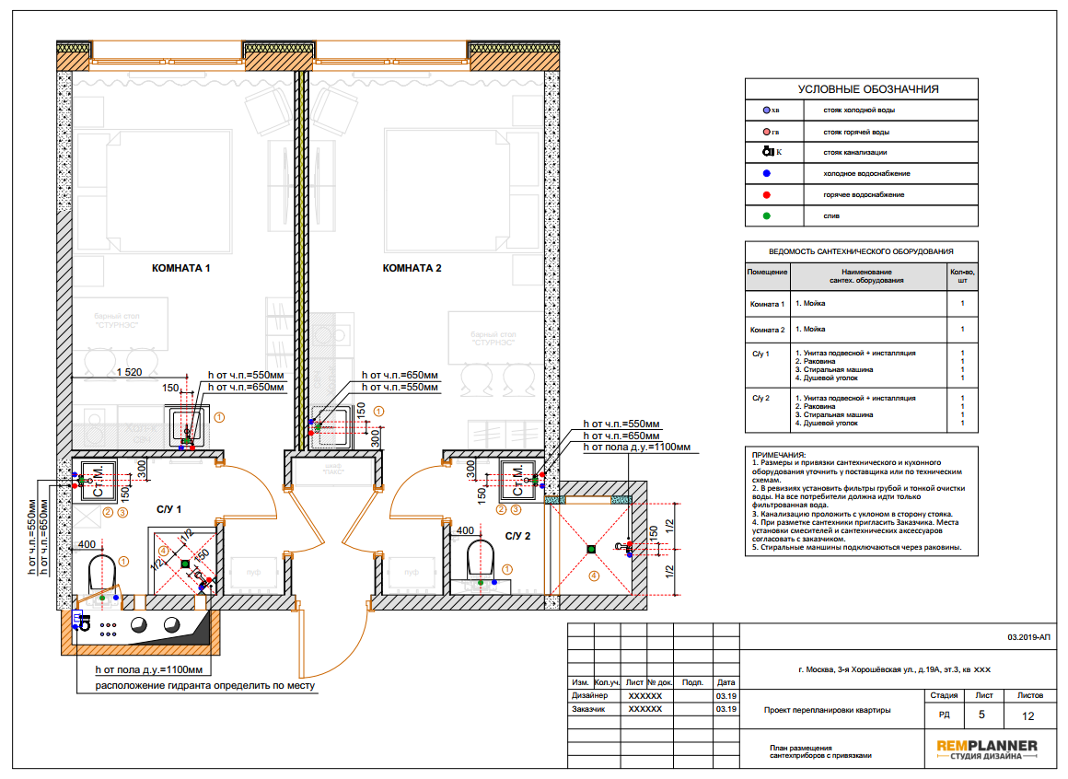The height and width of the screenshot is (779, 1068).
Task: Click the REMPLANNER studio logo
Action: tap(987, 750)
